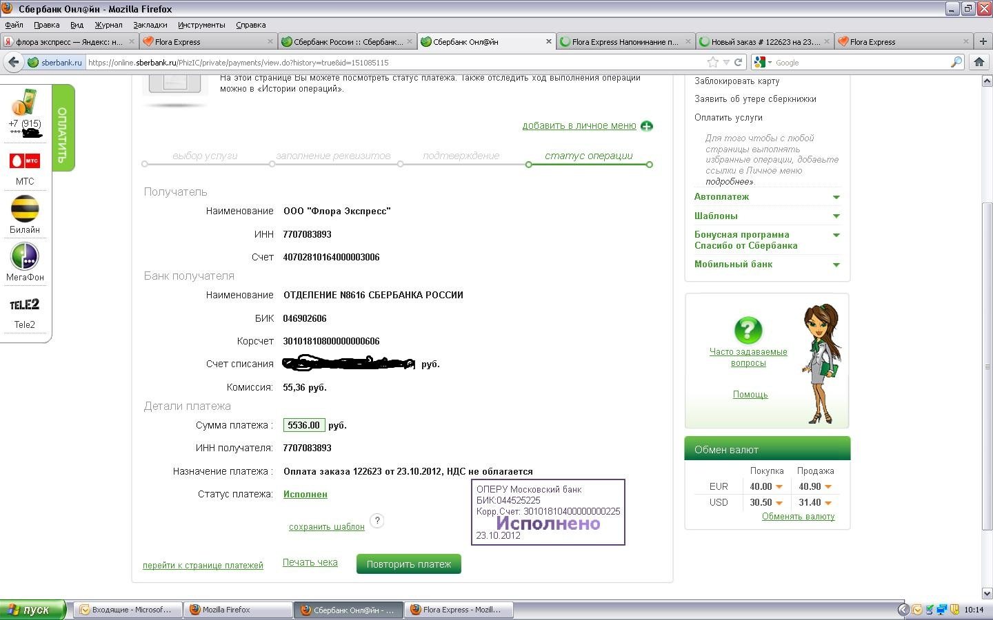Bookmark this page with the star icon
Screen dimensions: 993x620
713,62
